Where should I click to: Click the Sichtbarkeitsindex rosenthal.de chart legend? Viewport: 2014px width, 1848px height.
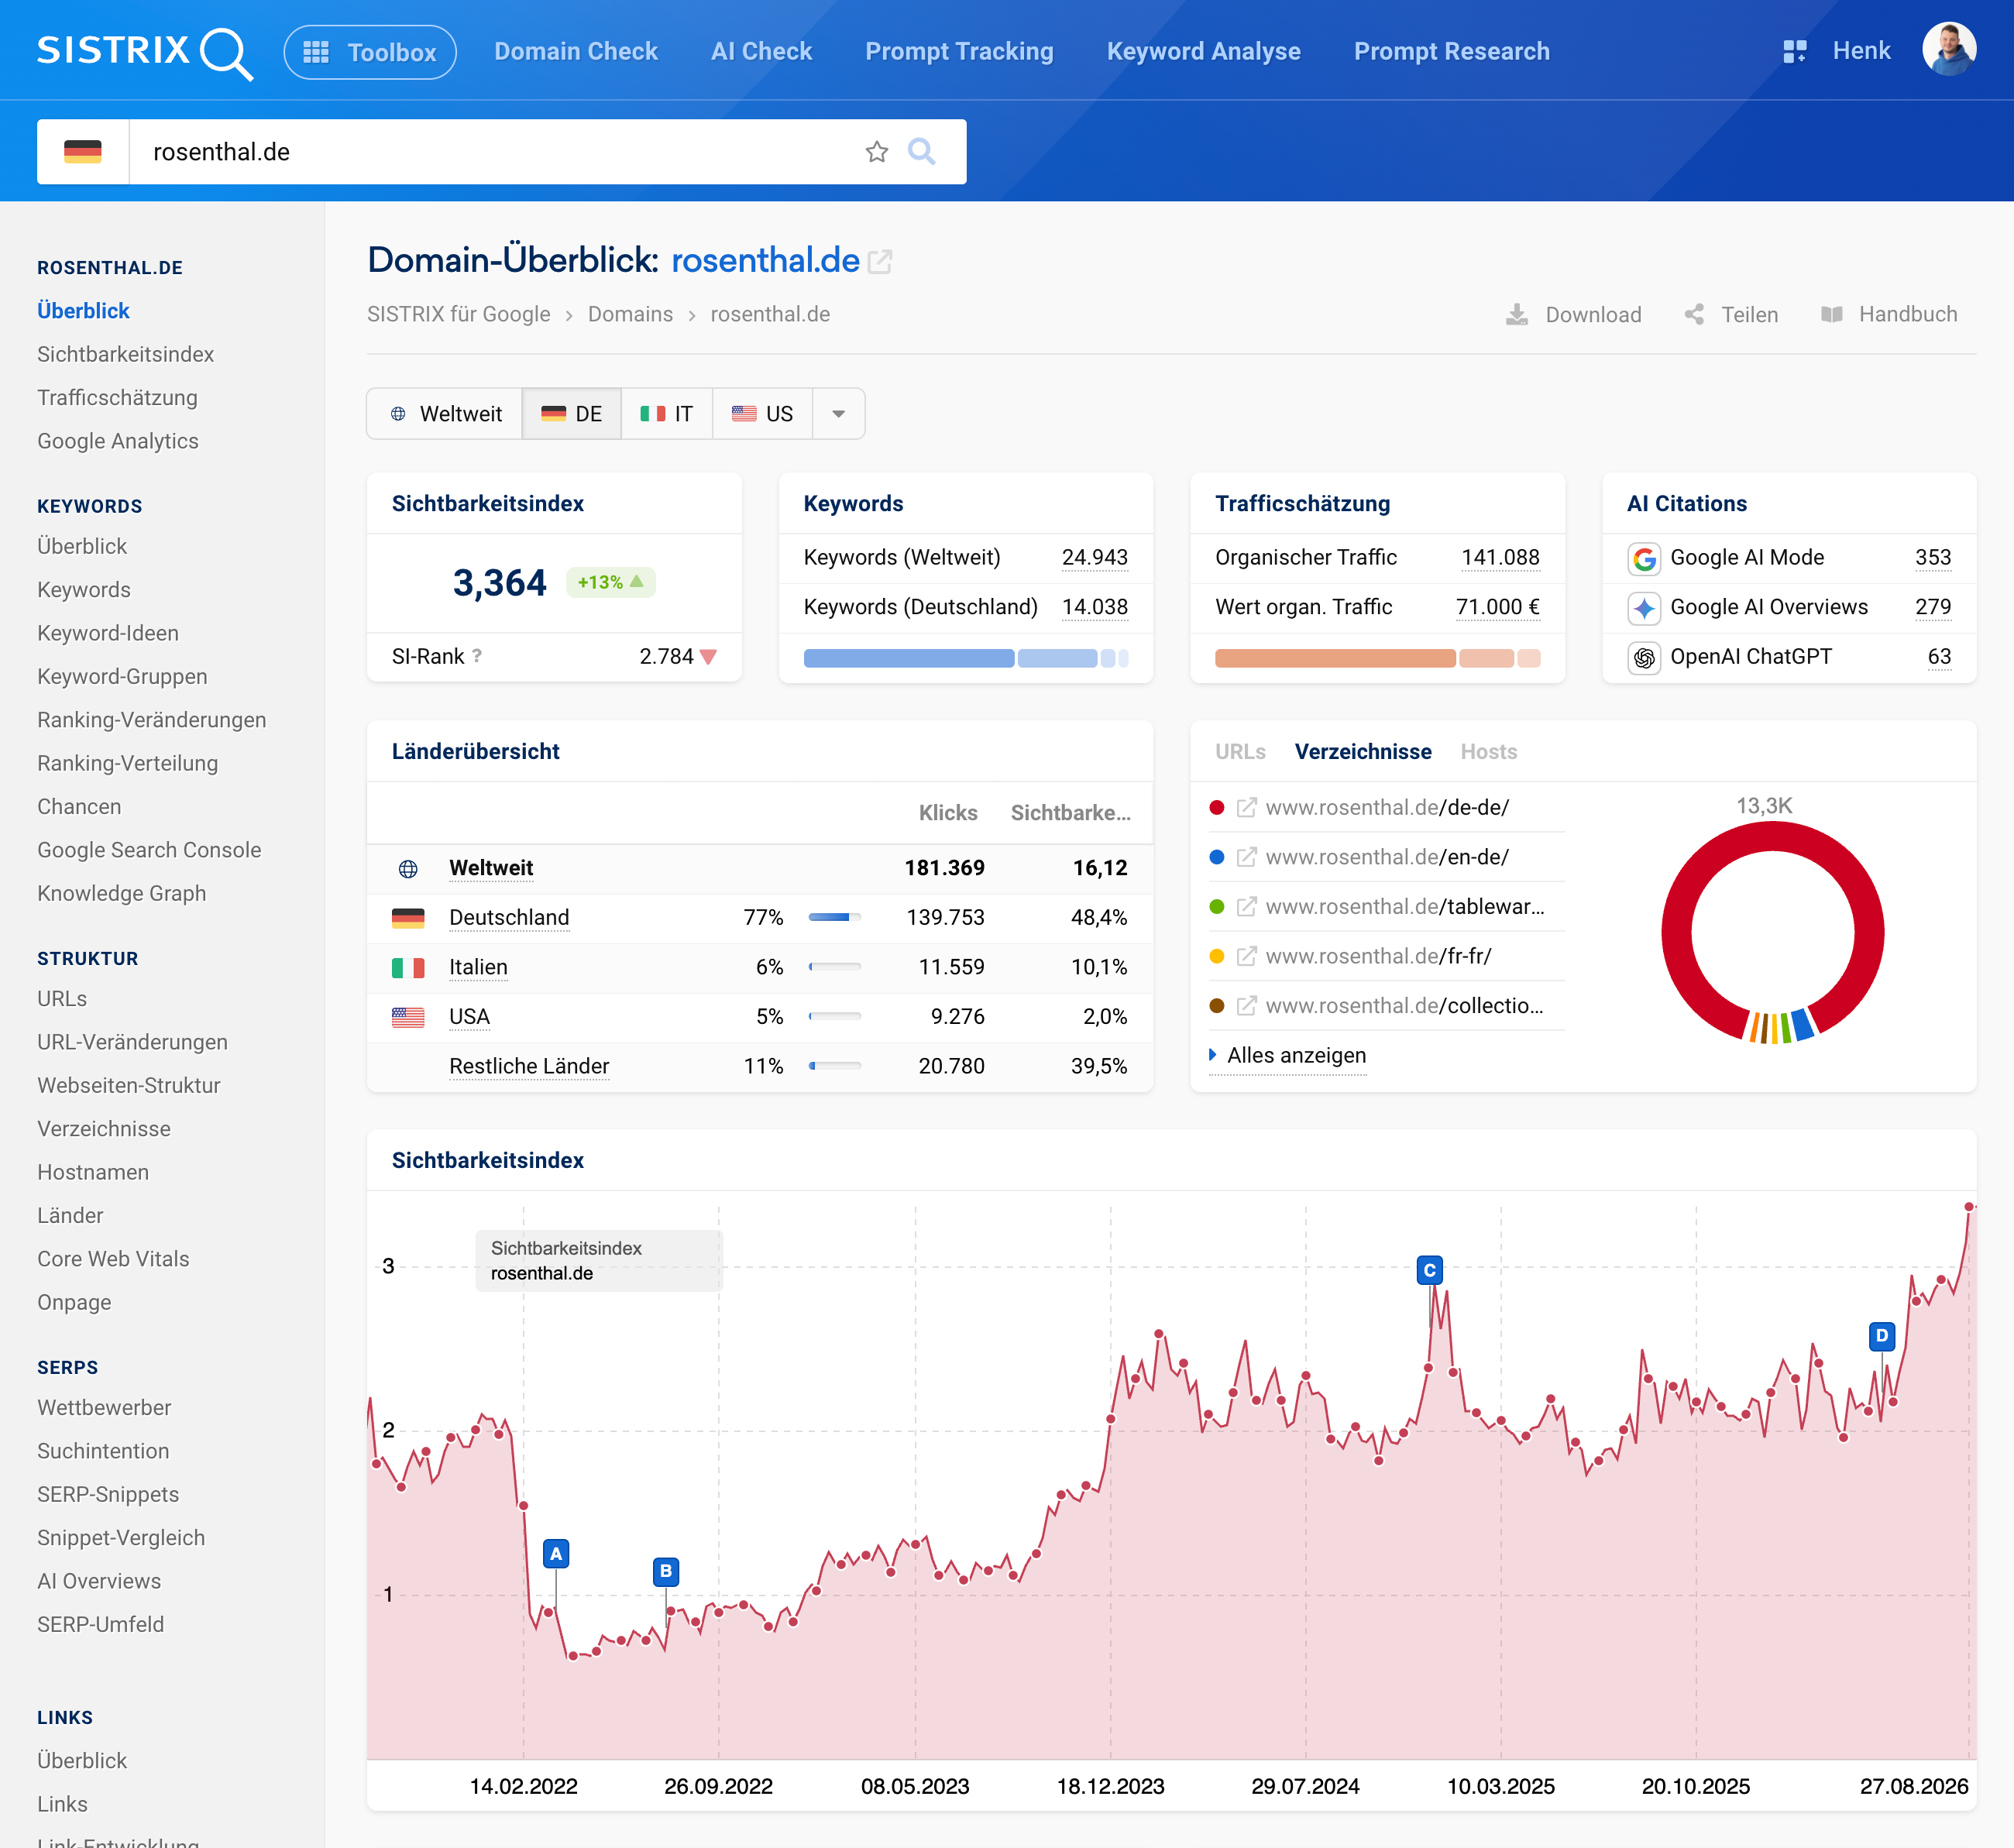pyautogui.click(x=598, y=1261)
